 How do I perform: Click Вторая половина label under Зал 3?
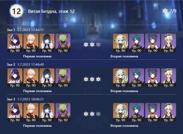point(124,126)
